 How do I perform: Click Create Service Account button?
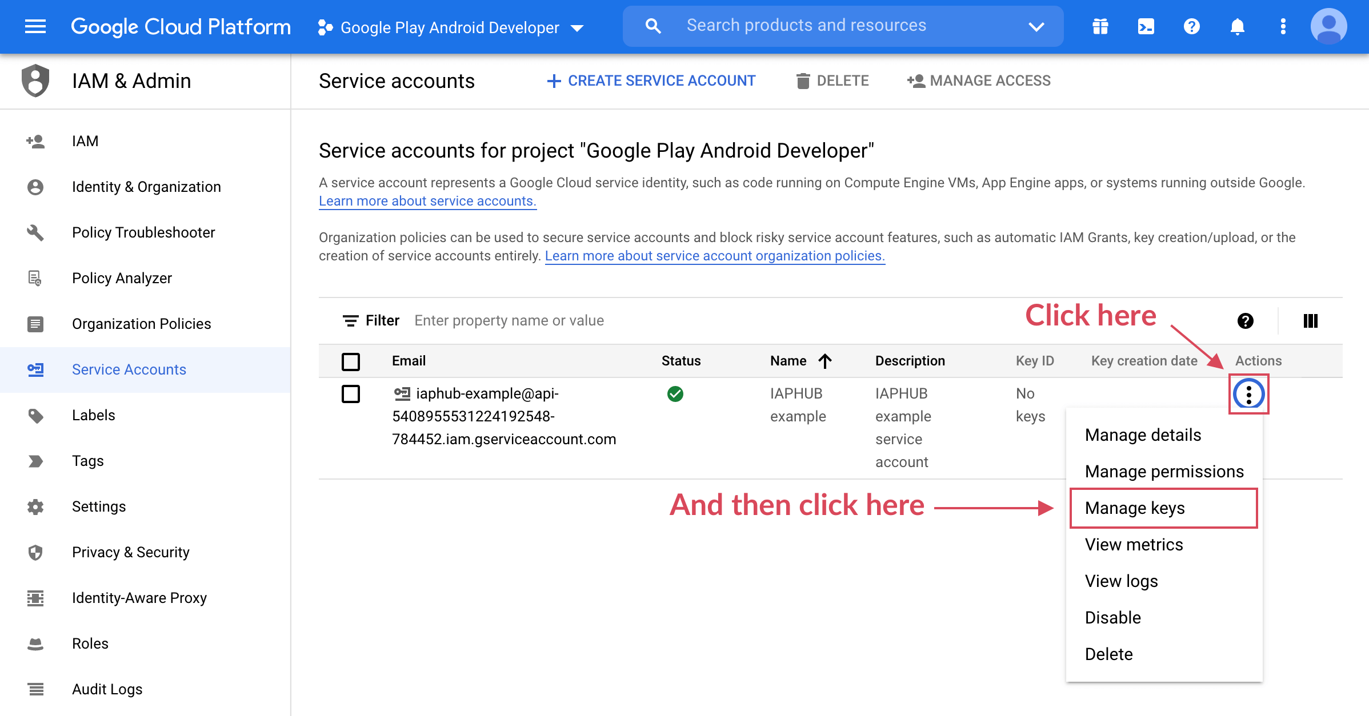tap(651, 81)
